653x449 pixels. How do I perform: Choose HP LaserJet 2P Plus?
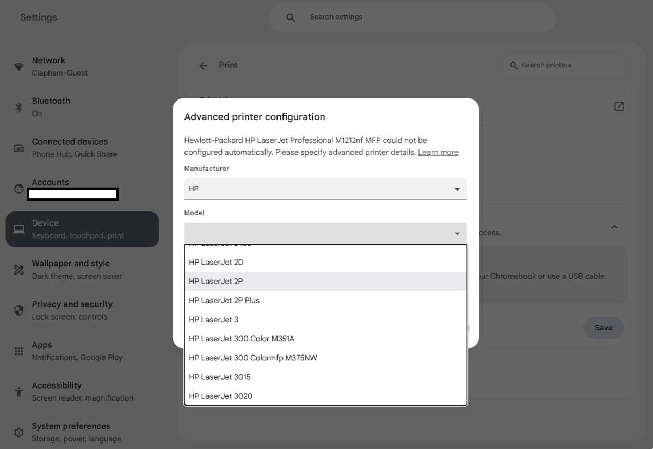point(325,301)
